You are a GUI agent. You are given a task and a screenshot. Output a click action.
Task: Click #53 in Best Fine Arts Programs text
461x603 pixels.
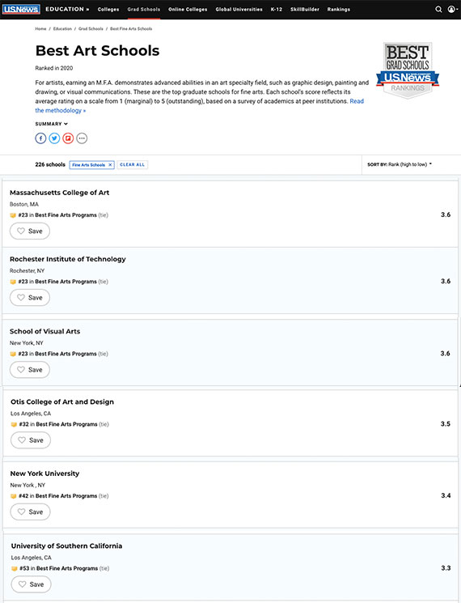59,568
